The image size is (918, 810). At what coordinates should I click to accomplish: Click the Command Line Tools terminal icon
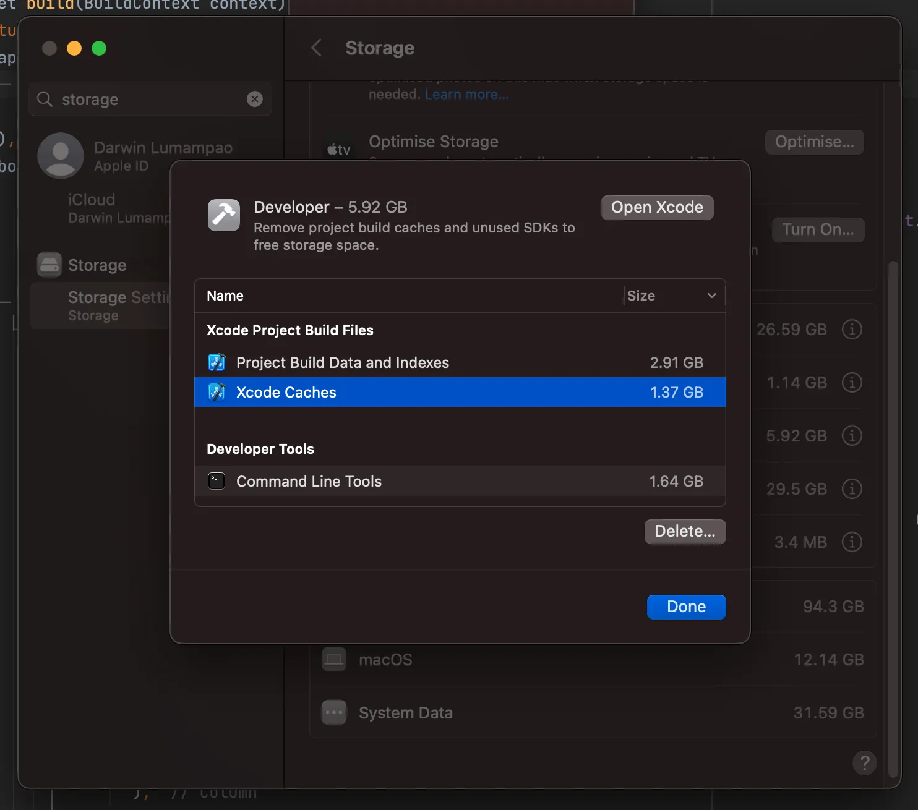tap(215, 480)
